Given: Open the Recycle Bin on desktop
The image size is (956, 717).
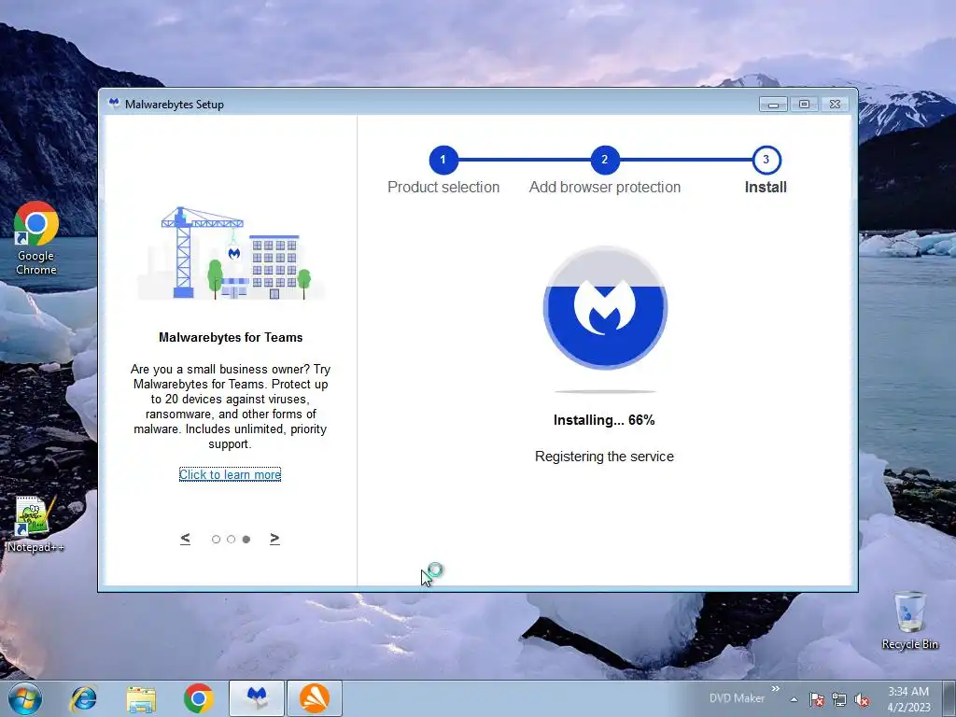Looking at the screenshot, I should pos(909,621).
